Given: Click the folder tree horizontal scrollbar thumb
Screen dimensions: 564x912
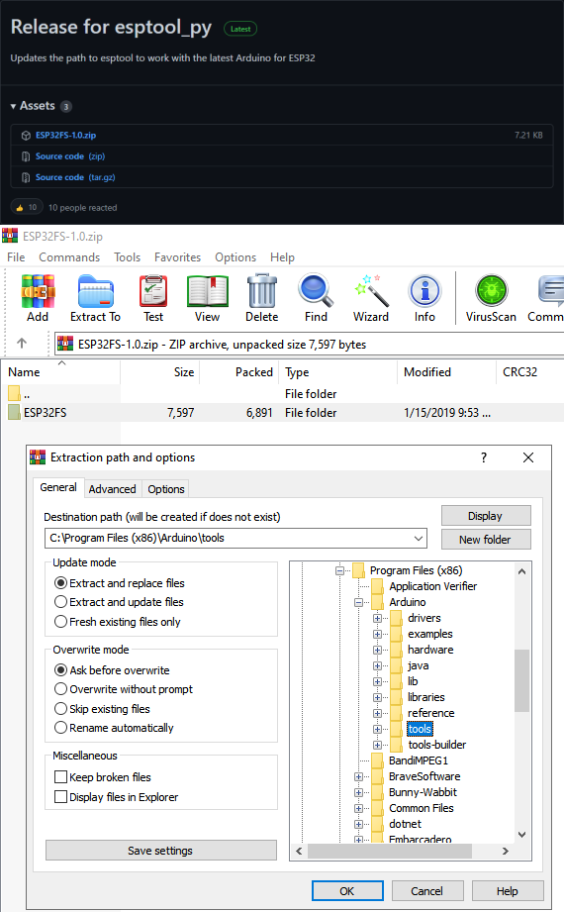Looking at the screenshot, I should point(390,851).
